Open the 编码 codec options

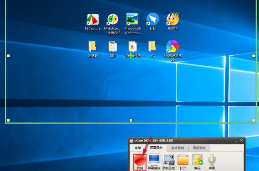click(x=198, y=162)
